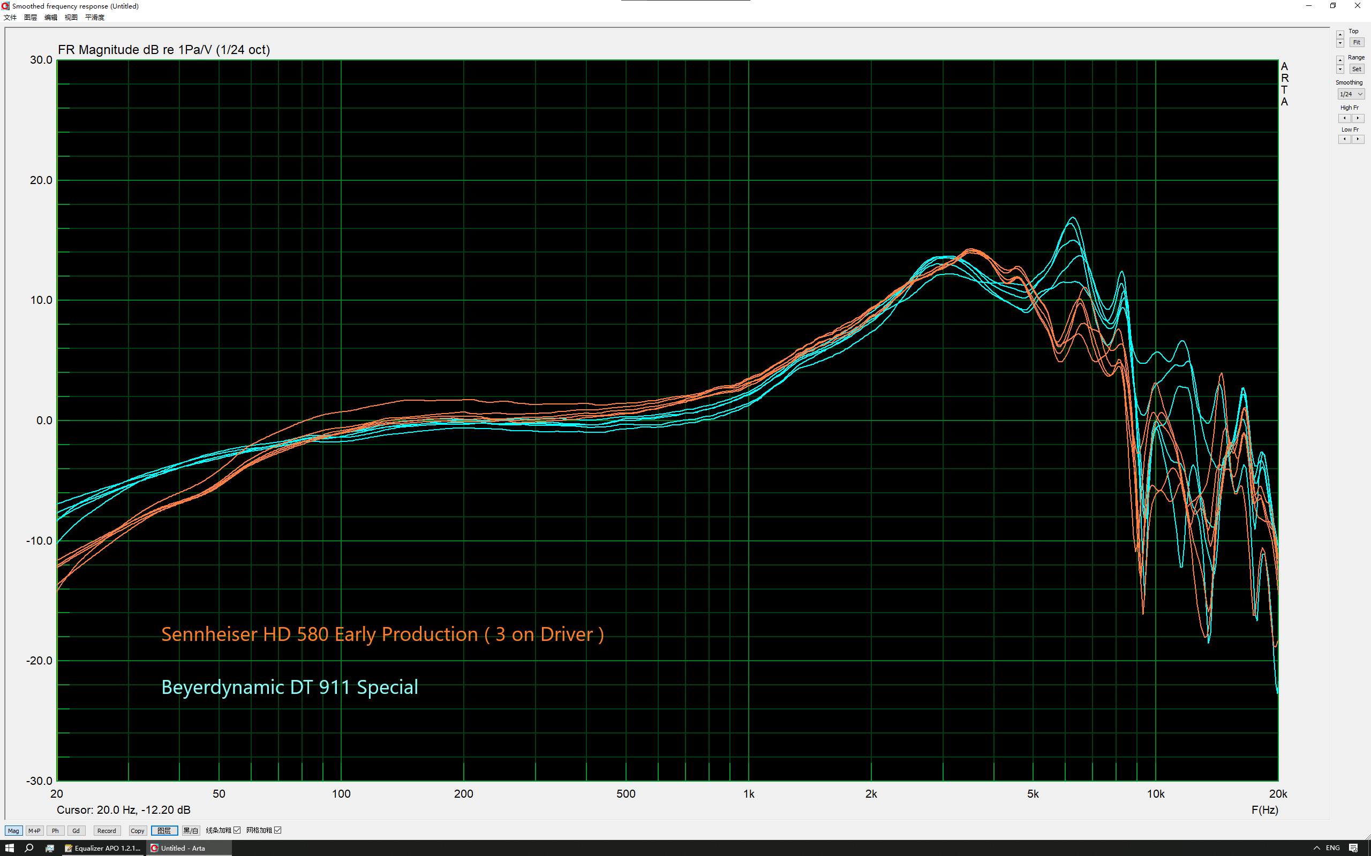
Task: Move Low Fr cutoff right
Action: (x=1358, y=139)
